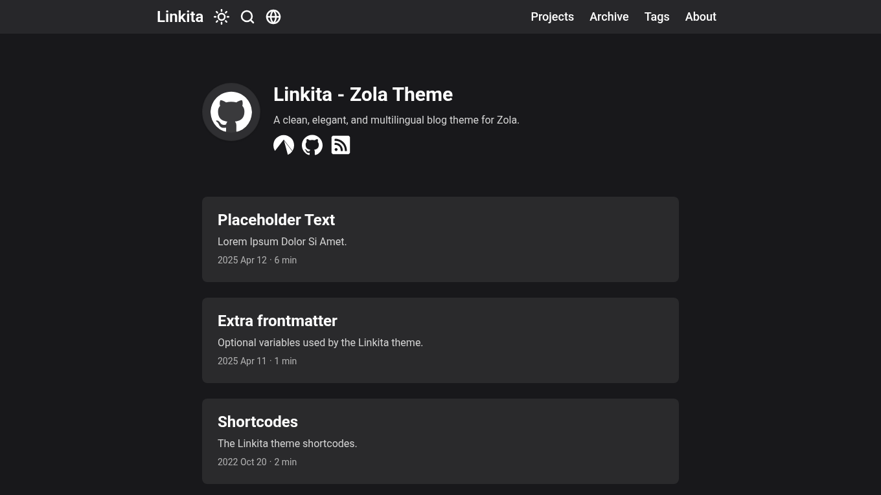Click the round GitHub avatar image
The image size is (881, 495).
pos(231,111)
